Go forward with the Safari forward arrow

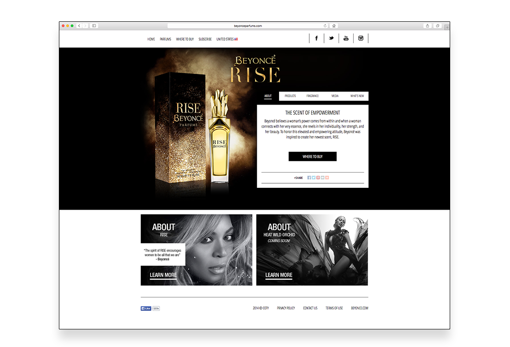85,25
